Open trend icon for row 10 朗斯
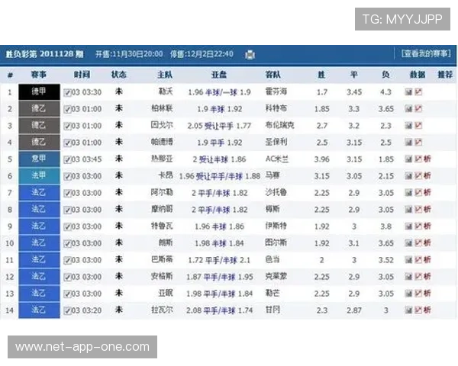This screenshot has width=458, height=366. click(418, 243)
